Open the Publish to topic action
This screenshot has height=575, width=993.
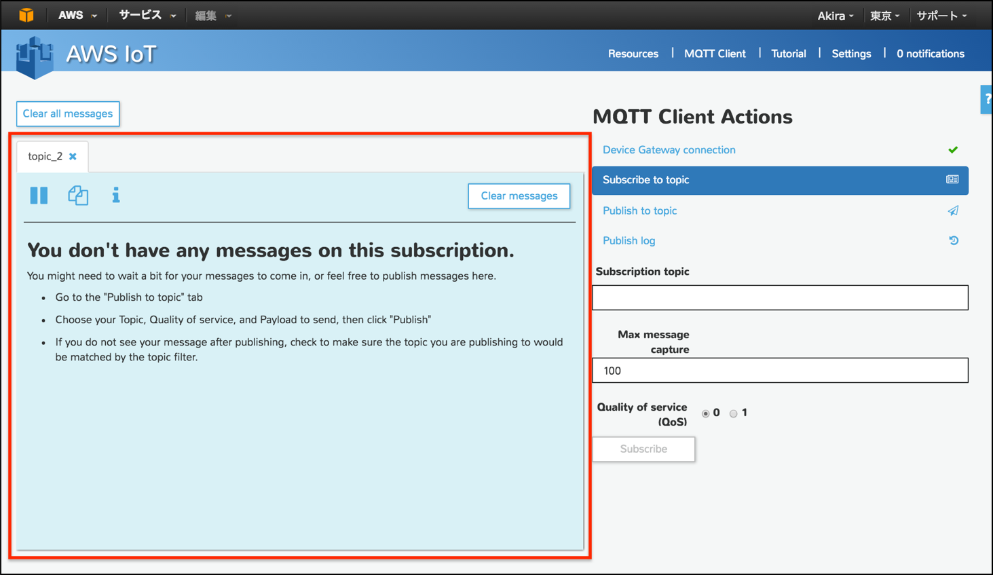point(639,210)
